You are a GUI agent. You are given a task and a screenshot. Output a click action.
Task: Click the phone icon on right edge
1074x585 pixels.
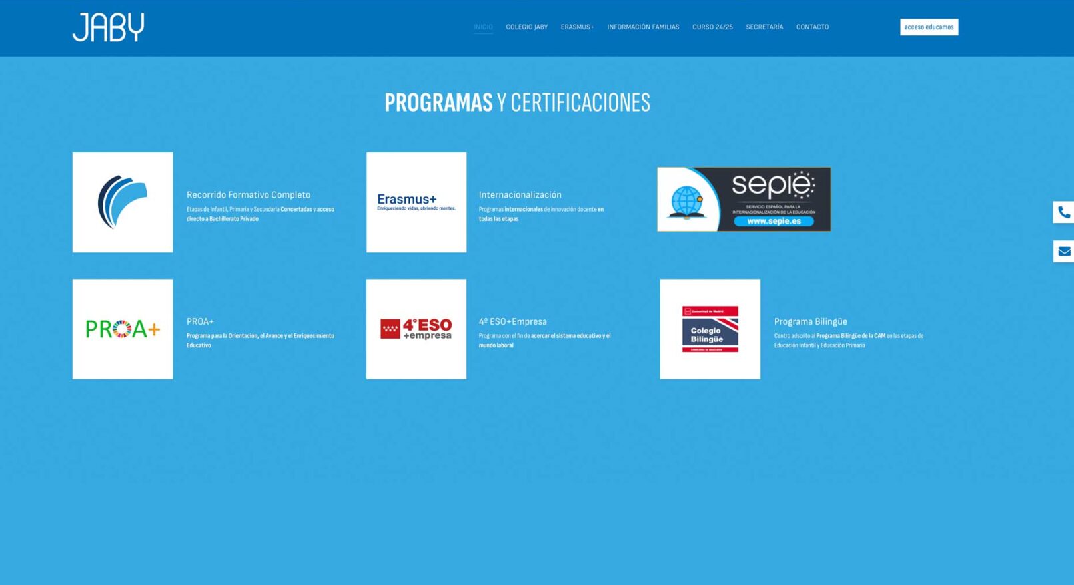click(x=1064, y=212)
